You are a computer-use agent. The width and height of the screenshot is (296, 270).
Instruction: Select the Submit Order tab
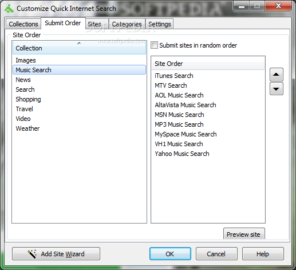point(63,23)
